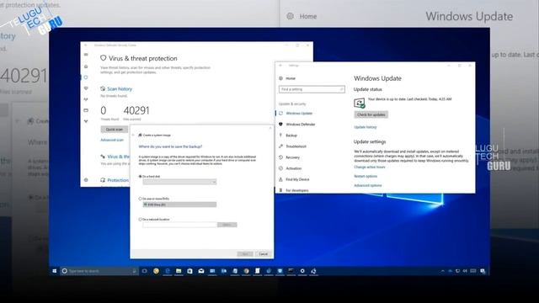The image size is (539, 303).
Task: Click the microphone icon in taskbar search
Action: tap(134, 271)
